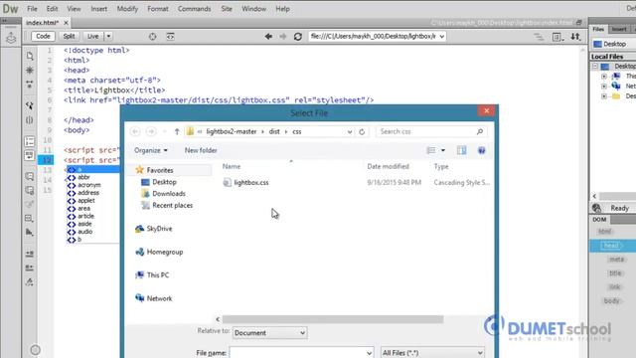This screenshot has width=636, height=358.
Task: Refresh the folder in Select File dialog
Action: [x=362, y=131]
